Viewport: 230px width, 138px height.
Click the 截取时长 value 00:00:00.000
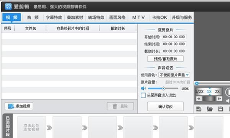point(174,51)
